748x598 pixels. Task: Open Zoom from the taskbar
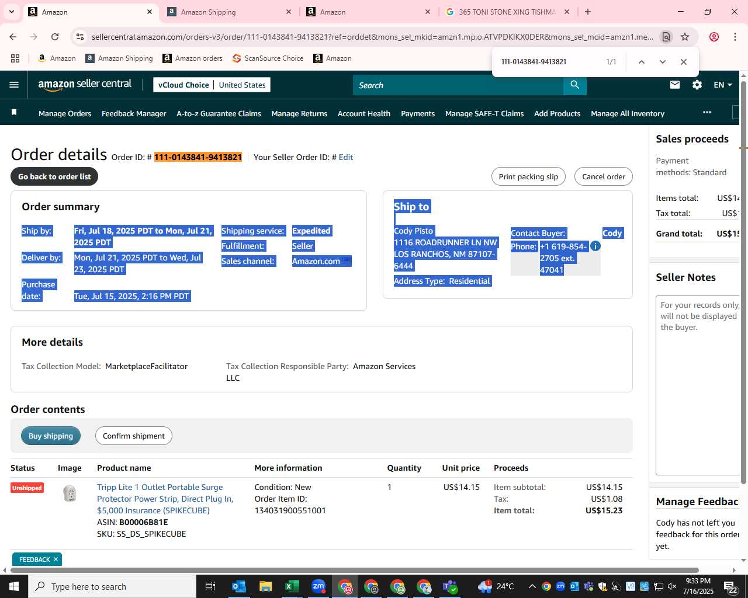tap(318, 586)
